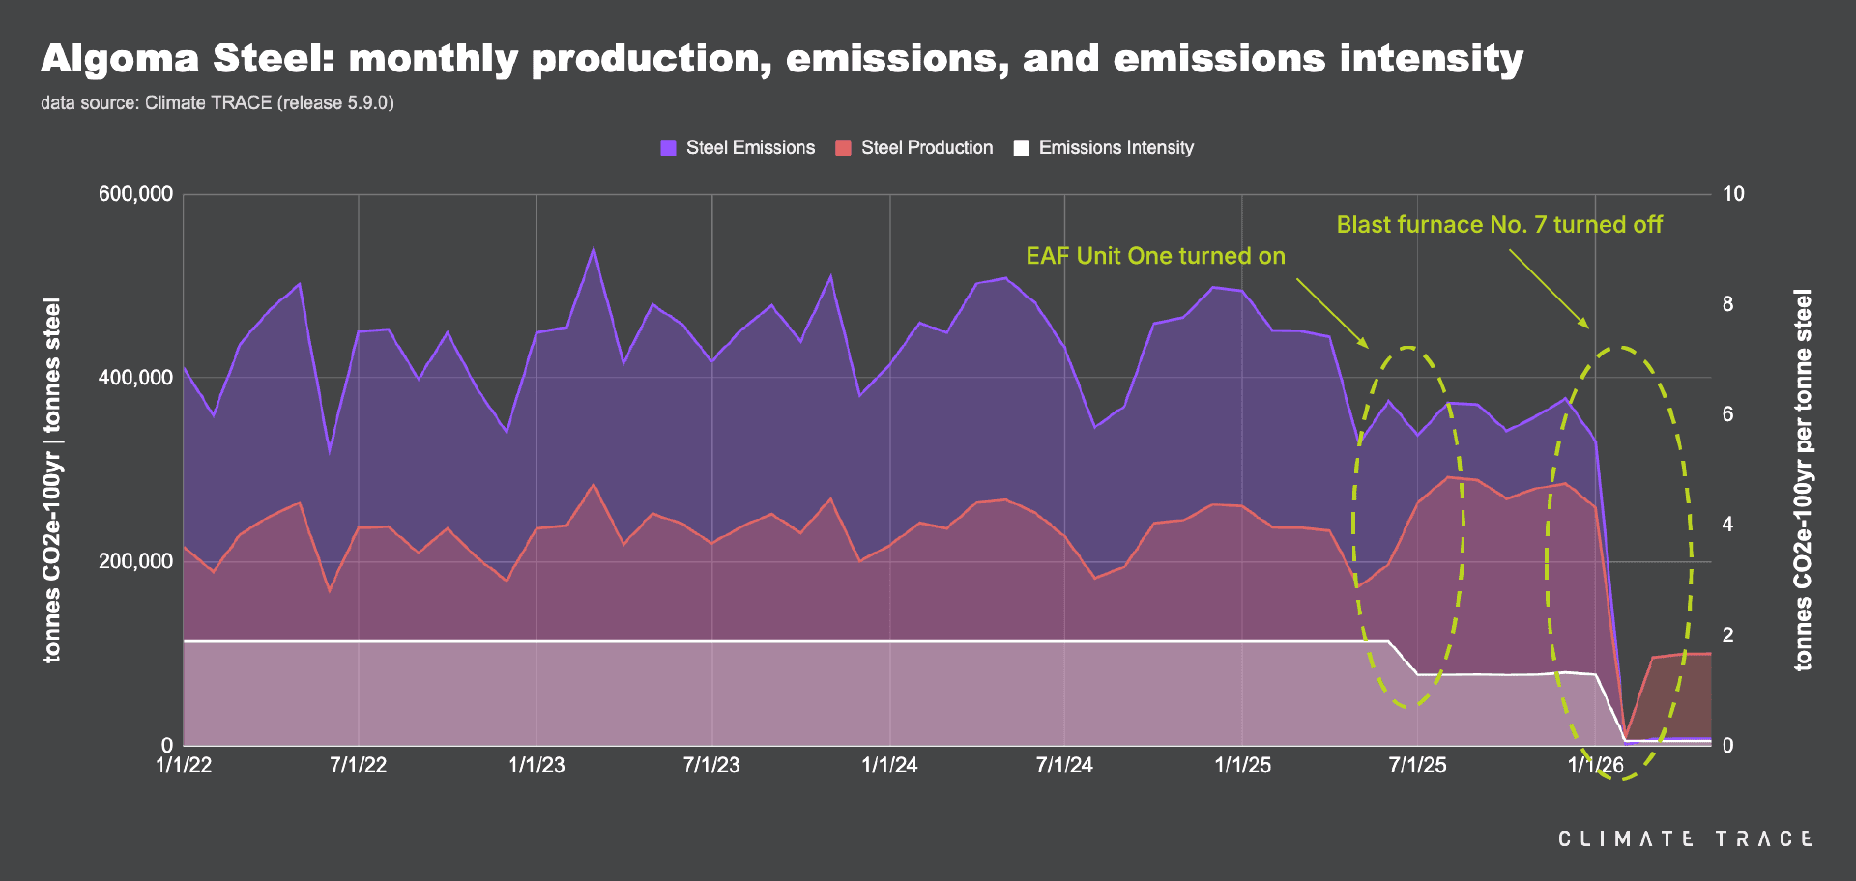Click the chart title 'Algoma Steel: monthly production…'
The height and width of the screenshot is (881, 1856).
tap(782, 59)
